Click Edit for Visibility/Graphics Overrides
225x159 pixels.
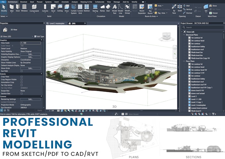(30, 54)
